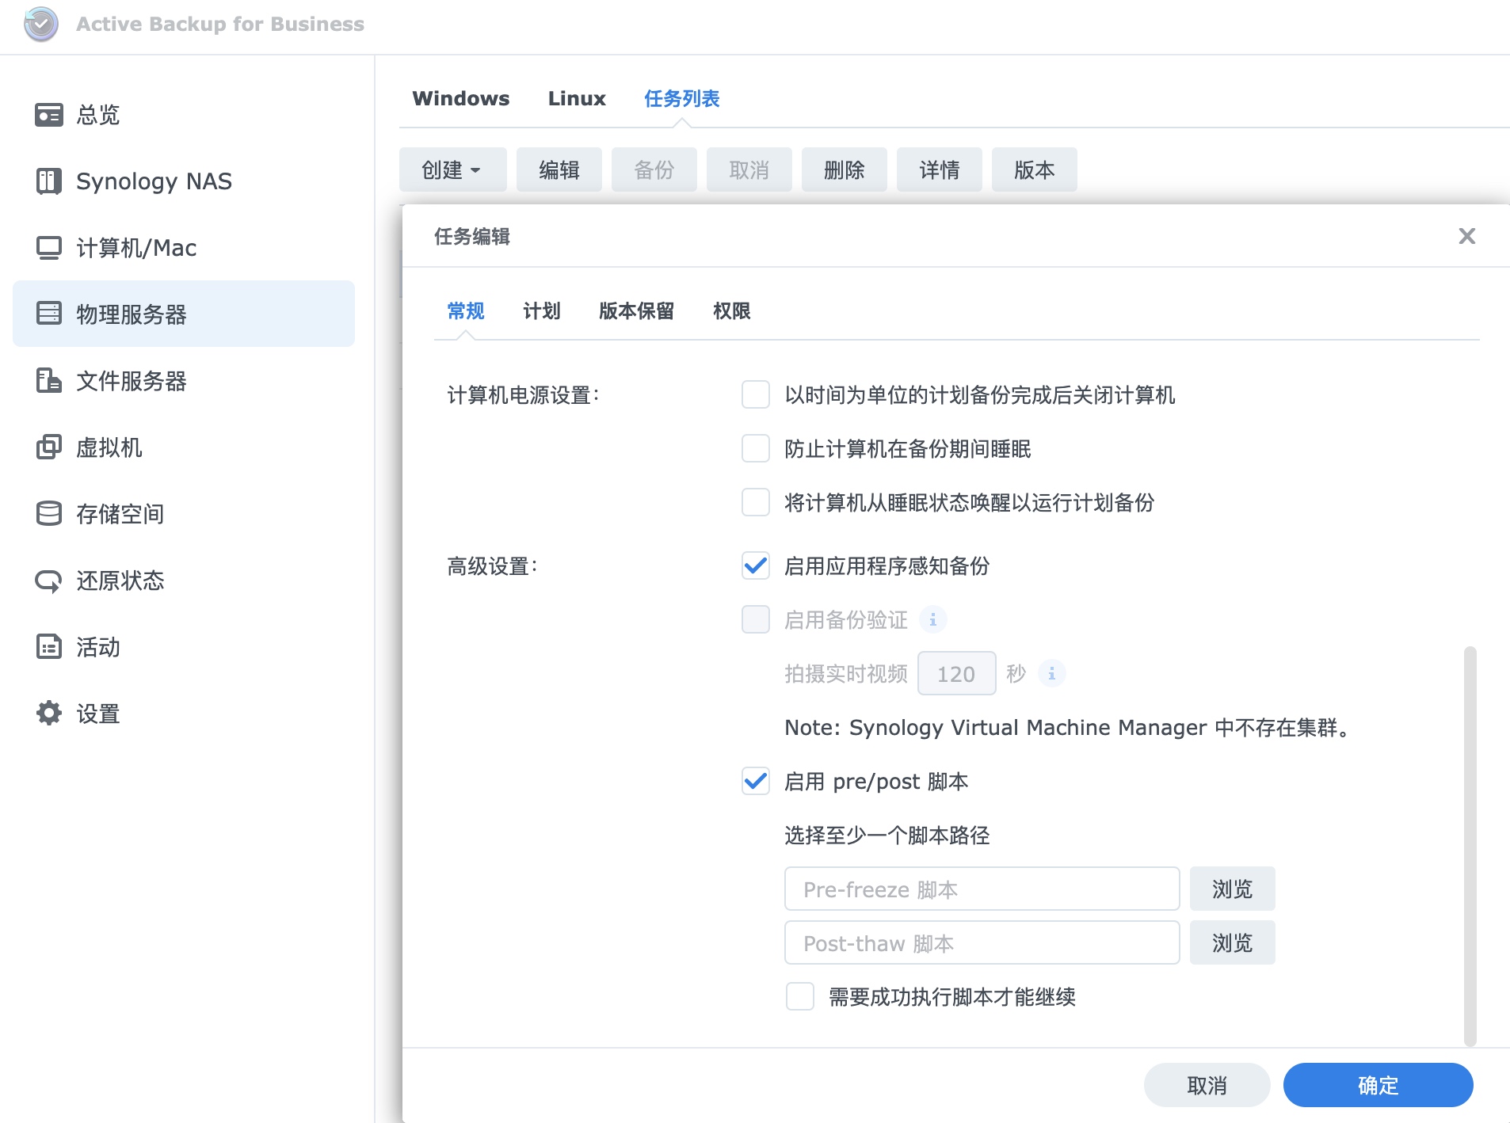This screenshot has height=1123, width=1510.
Task: Click the disabled 备份 toolbar button
Action: (x=654, y=169)
